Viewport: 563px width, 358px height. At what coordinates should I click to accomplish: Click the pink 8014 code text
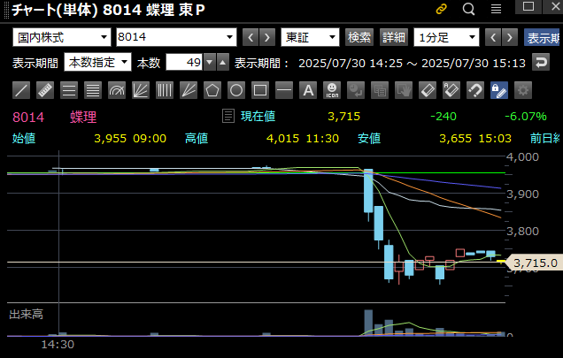[28, 118]
